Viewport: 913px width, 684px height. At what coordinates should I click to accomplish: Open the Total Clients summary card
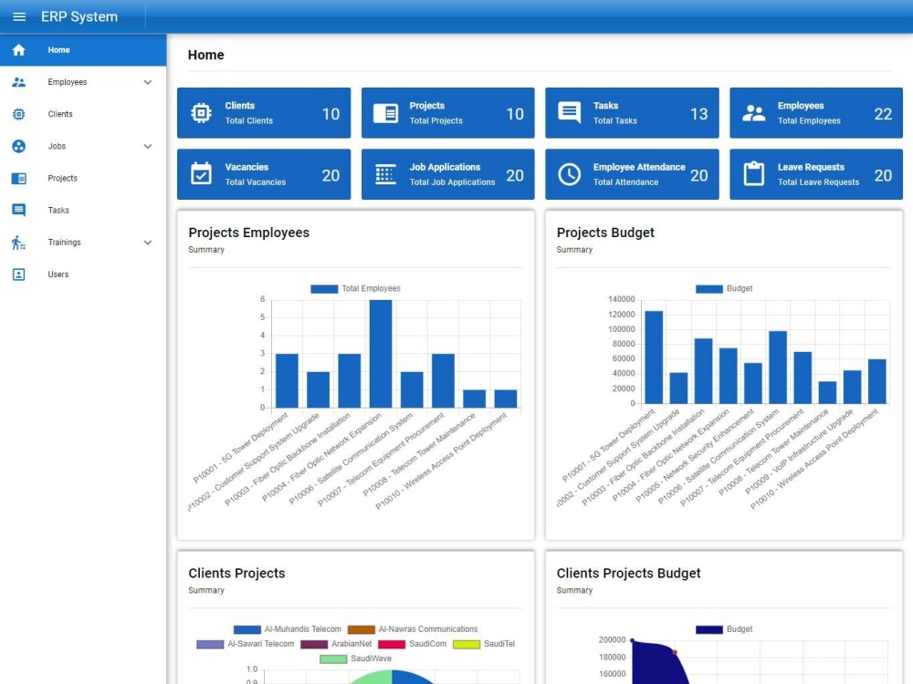click(264, 113)
